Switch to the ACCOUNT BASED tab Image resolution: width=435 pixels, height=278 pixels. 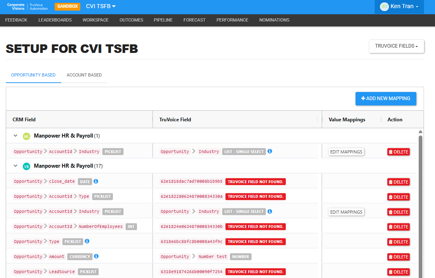pyautogui.click(x=84, y=75)
